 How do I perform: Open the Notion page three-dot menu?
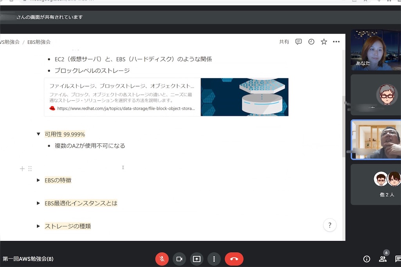(336, 41)
